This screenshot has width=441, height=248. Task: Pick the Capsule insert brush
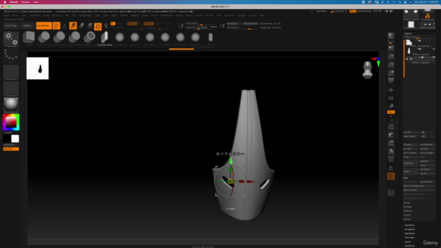211,37
